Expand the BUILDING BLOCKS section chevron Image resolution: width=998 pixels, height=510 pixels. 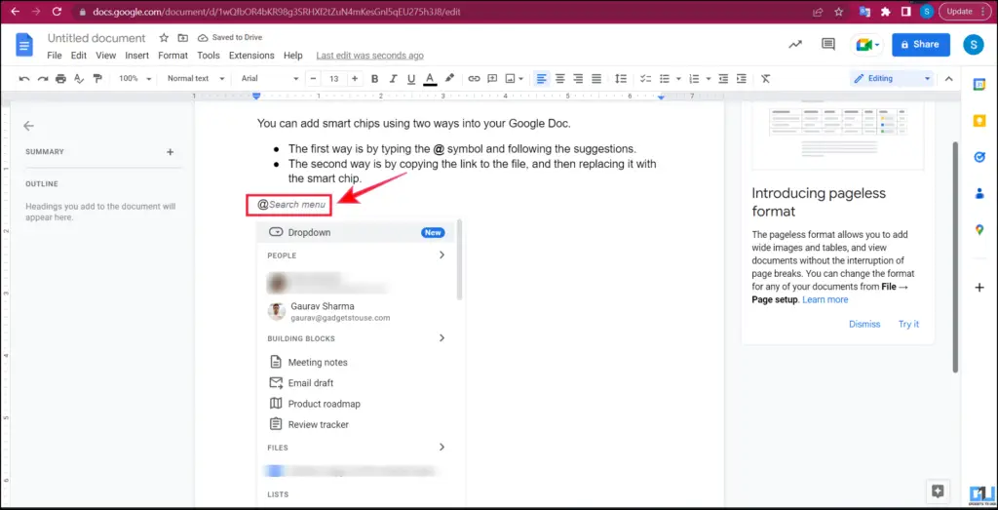coord(441,338)
